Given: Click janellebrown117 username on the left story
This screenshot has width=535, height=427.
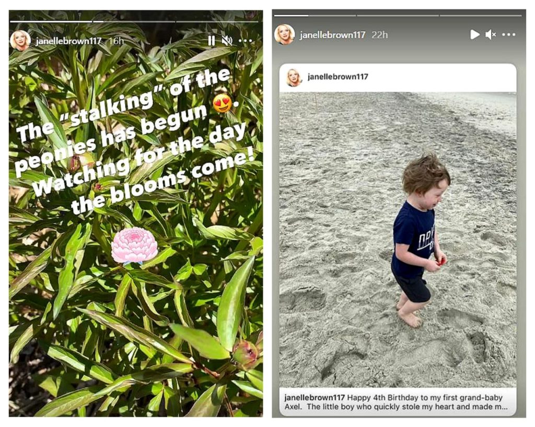Looking at the screenshot, I should click(68, 41).
